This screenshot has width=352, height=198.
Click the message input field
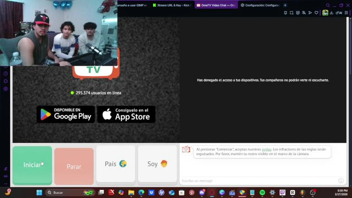(258, 181)
